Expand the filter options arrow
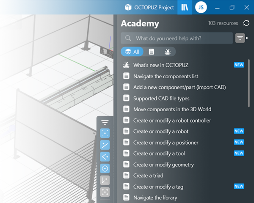The height and width of the screenshot is (203, 254). coord(247,38)
